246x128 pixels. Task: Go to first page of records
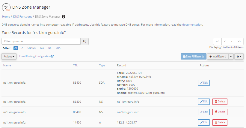tap(217, 41)
